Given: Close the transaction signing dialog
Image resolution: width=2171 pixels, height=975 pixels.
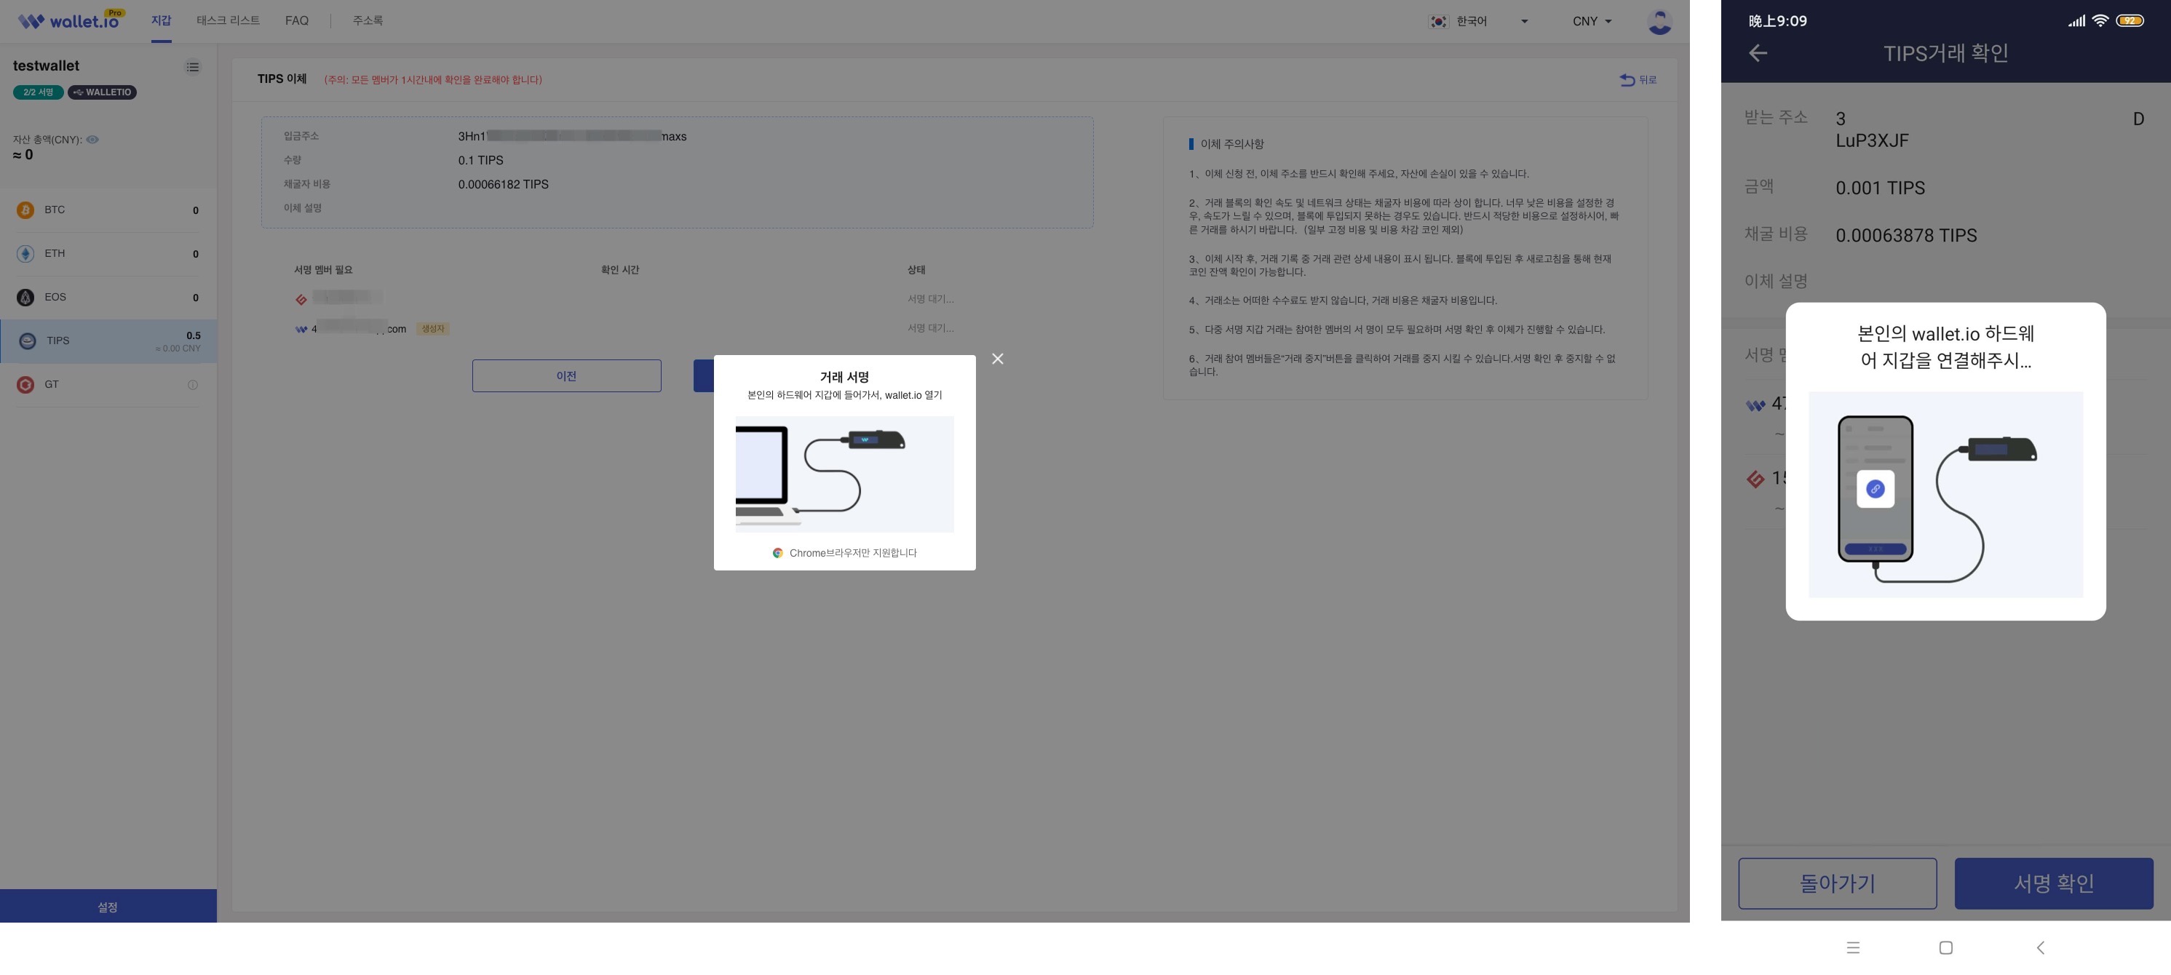Looking at the screenshot, I should (x=997, y=359).
